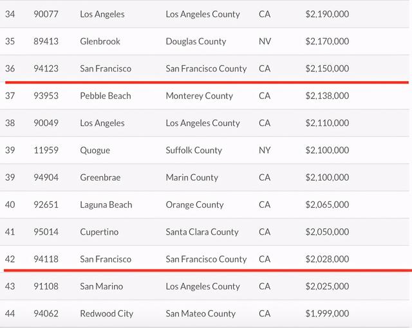Click ZIP code 90077
The height and width of the screenshot is (328, 412).
coord(46,14)
